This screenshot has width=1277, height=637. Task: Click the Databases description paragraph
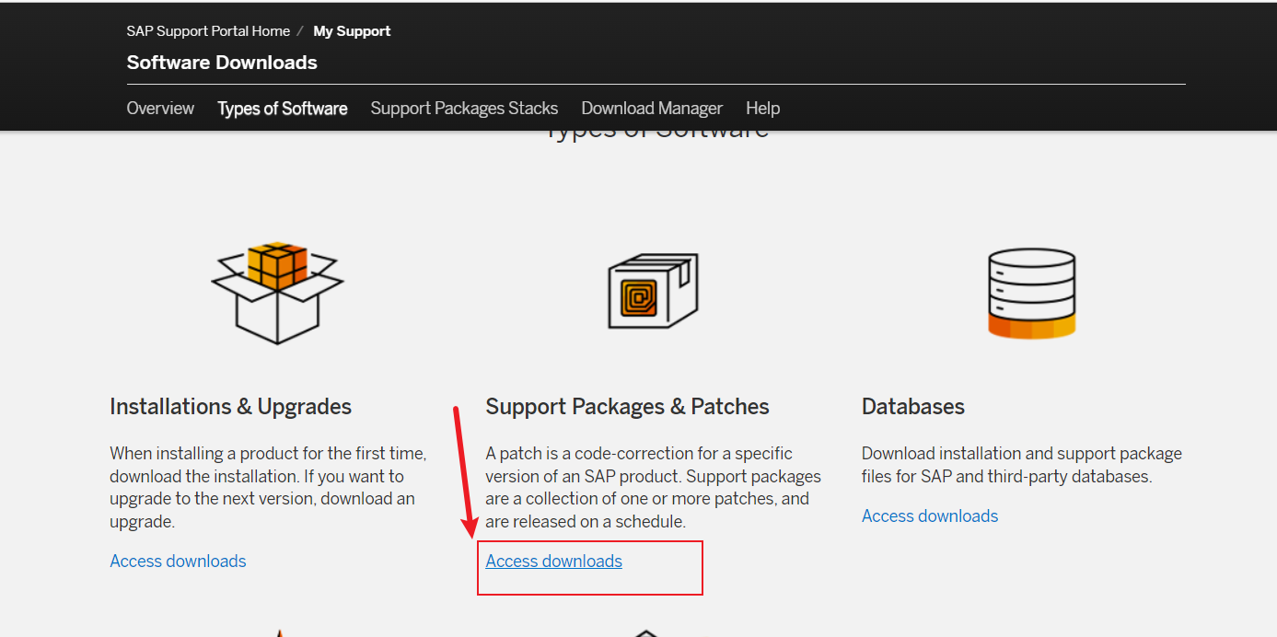click(x=1021, y=465)
